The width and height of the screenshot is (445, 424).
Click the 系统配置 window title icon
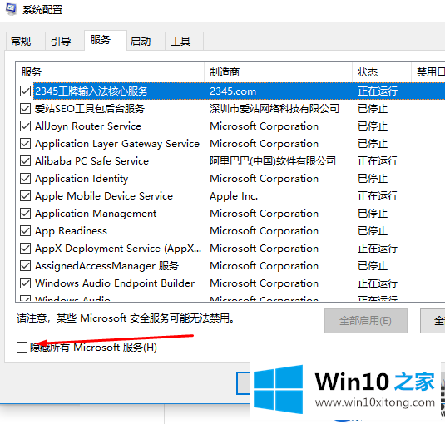pos(11,9)
